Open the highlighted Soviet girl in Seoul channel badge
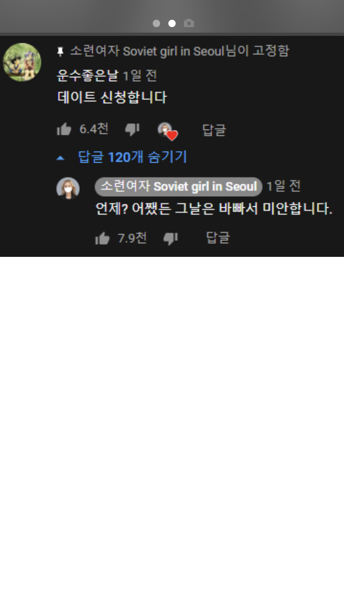 point(178,187)
